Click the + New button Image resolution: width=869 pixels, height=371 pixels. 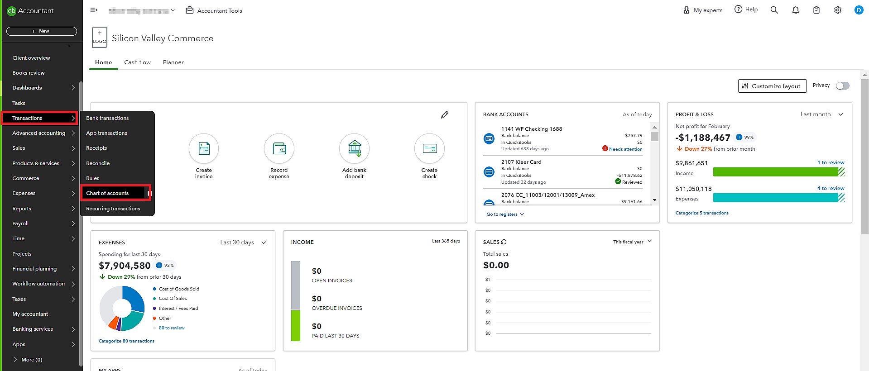pyautogui.click(x=42, y=31)
